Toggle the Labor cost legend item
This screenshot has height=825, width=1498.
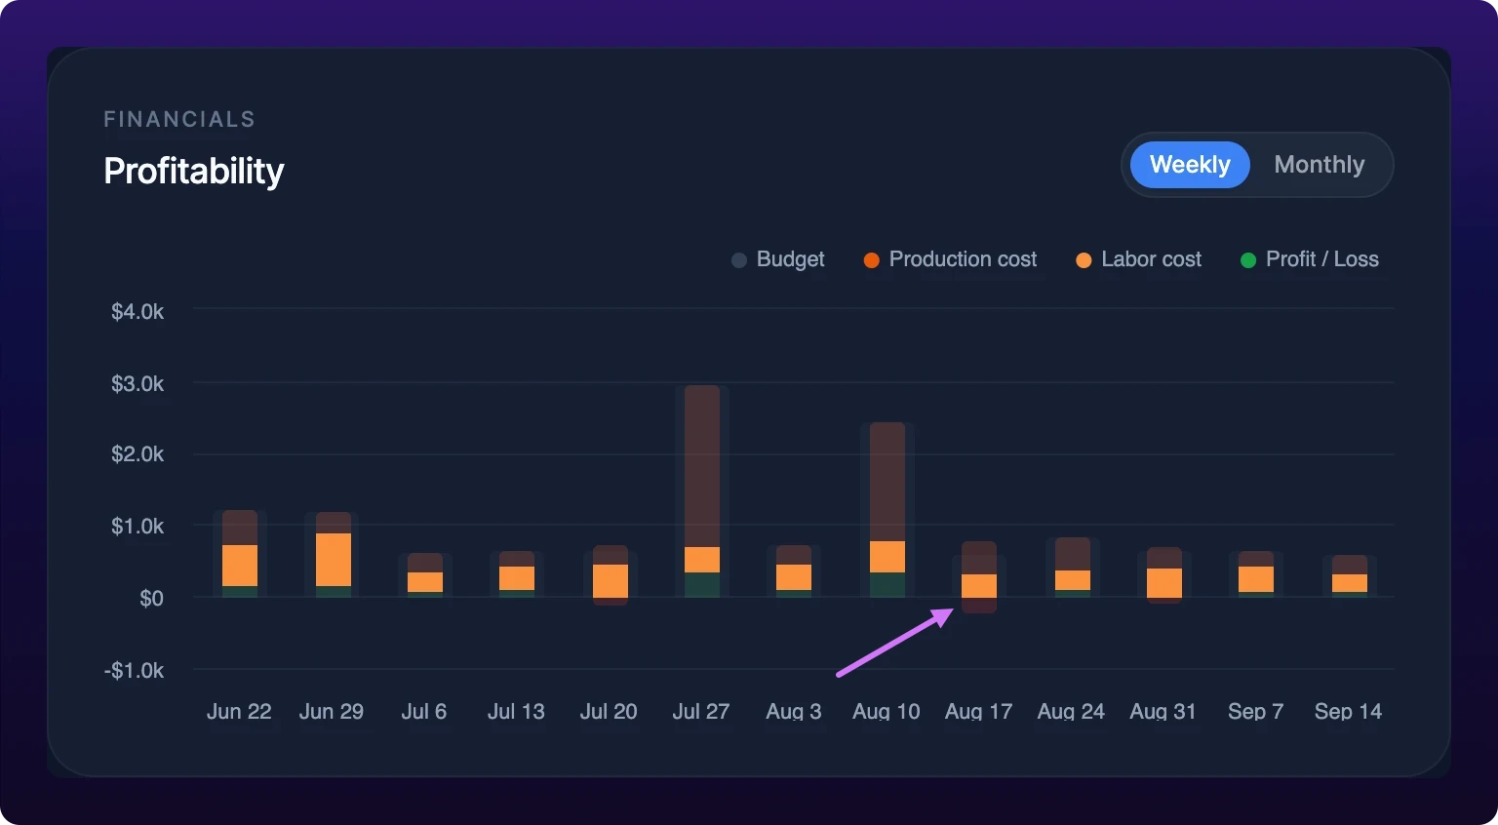1139,259
